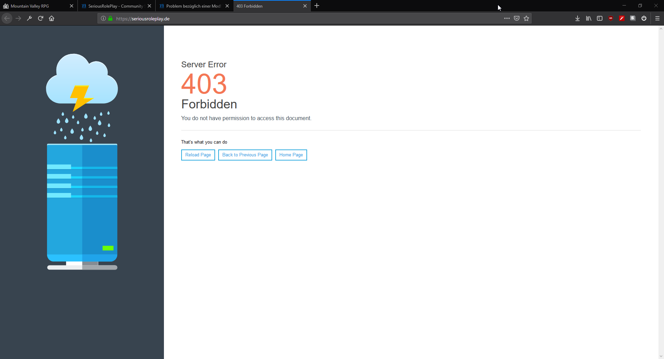Click the green padlock security icon

coord(110,18)
